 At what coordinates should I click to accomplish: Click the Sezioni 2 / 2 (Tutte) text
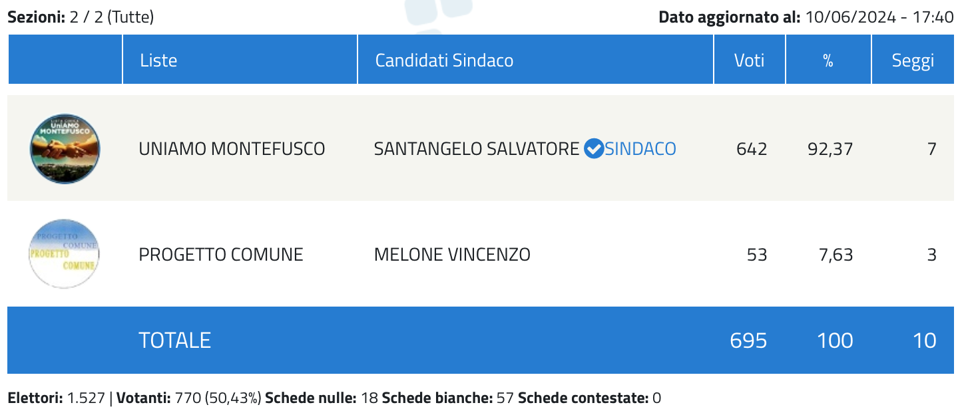pos(81,17)
